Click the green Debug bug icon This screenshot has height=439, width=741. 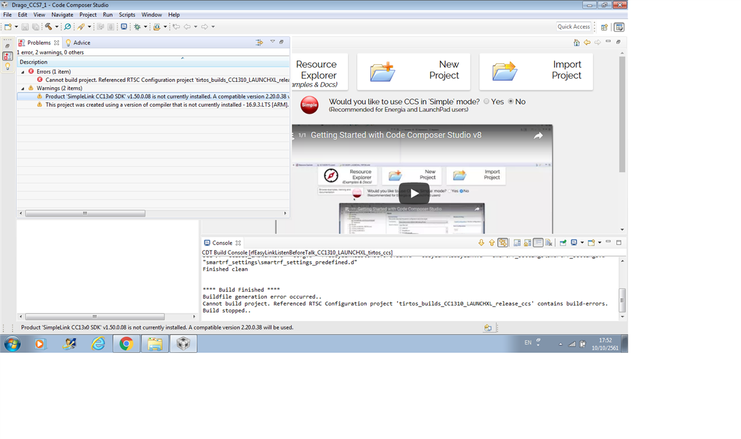137,26
